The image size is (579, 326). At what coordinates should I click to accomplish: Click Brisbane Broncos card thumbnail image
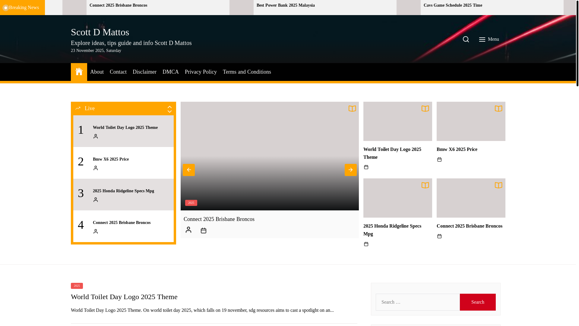coord(471,198)
